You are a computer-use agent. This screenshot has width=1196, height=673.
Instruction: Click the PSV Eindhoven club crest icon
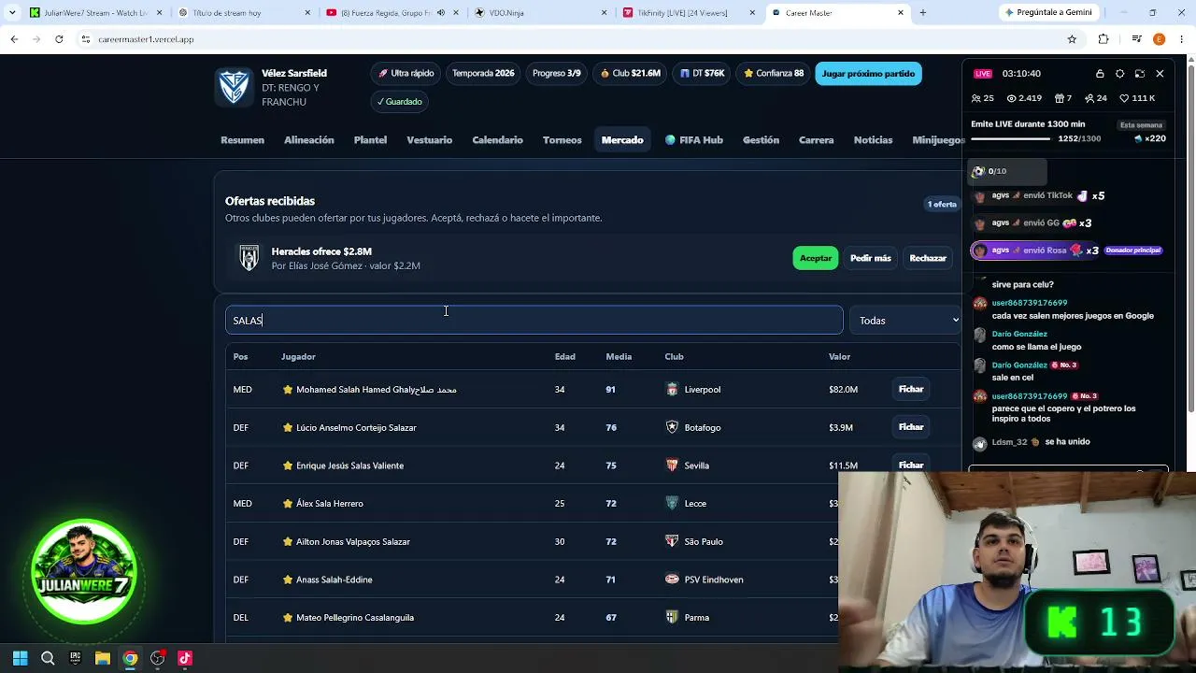tap(672, 580)
